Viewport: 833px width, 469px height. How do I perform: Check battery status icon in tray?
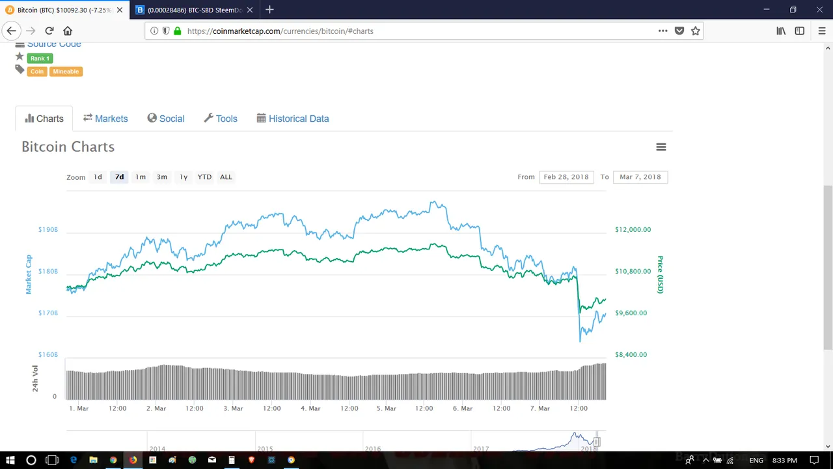(718, 460)
